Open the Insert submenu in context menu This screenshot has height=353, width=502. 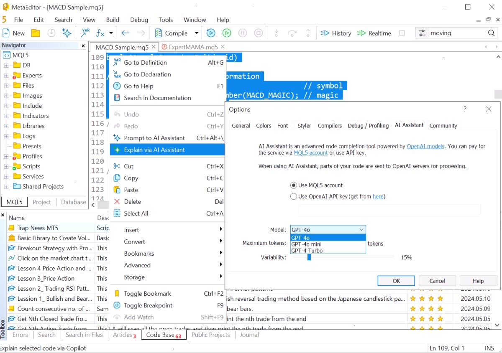[167, 230]
